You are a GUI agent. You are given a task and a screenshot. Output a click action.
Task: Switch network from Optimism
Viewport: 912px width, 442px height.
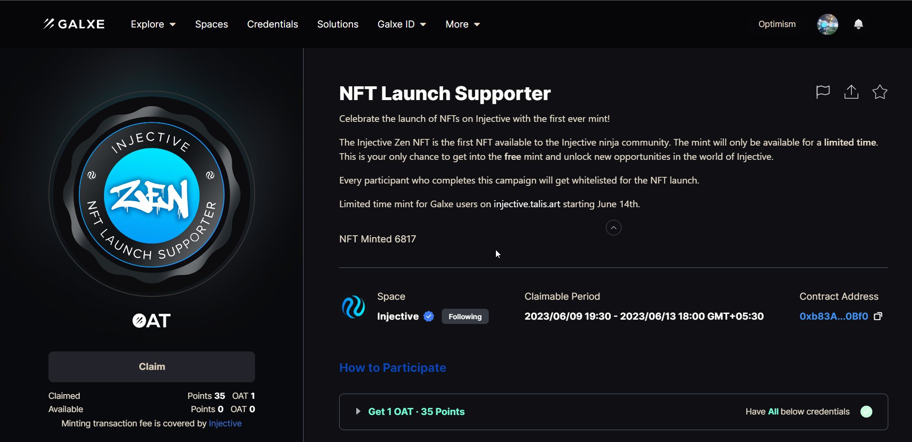pyautogui.click(x=777, y=24)
